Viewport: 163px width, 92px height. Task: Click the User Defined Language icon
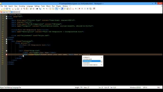pos(65,9)
